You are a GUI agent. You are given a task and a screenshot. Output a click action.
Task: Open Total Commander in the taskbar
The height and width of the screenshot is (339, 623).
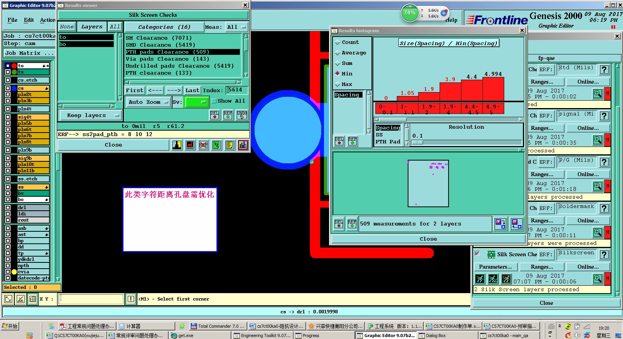pos(218,326)
